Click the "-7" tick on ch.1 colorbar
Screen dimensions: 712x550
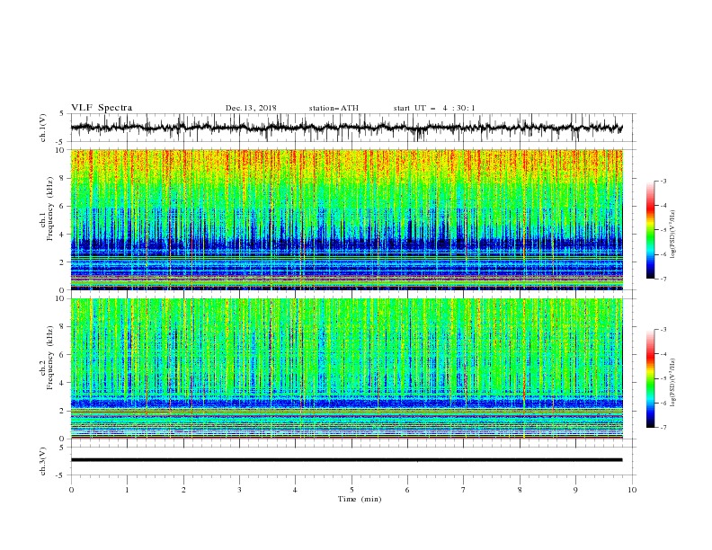click(663, 279)
